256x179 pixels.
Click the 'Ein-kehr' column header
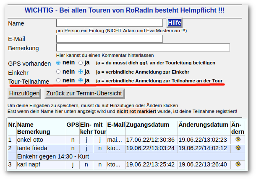86,128
